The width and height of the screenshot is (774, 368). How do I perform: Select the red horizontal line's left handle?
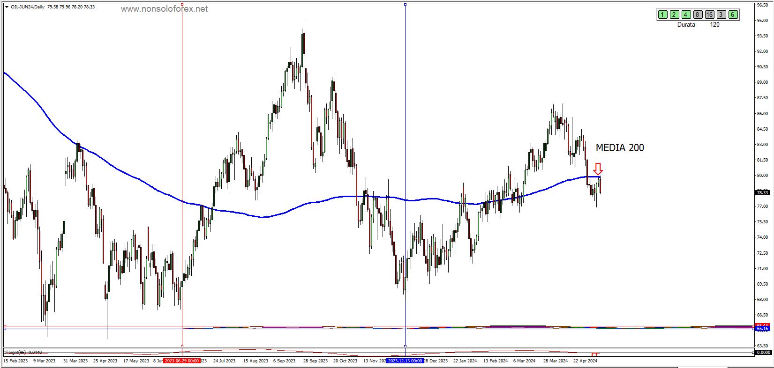point(5,326)
